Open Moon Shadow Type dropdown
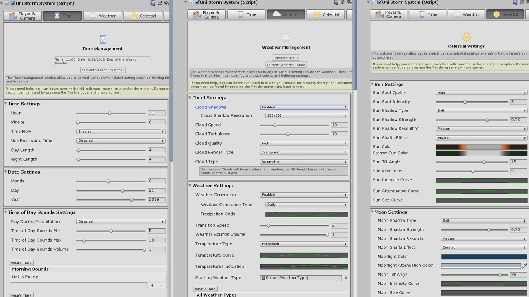The width and height of the screenshot is (529, 297). click(484, 221)
